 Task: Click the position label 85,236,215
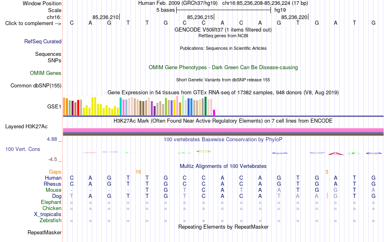(200, 17)
